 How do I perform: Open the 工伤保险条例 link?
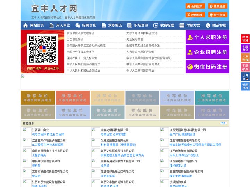(75, 39)
